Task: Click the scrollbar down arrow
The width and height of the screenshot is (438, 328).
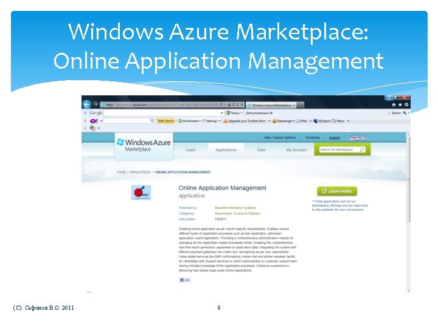Action: tap(408, 290)
